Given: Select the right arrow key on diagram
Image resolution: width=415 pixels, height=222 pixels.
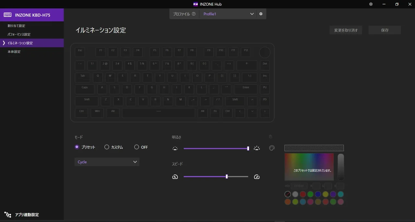Looking at the screenshot, I should click(x=265, y=113).
